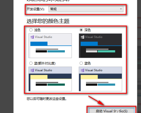Click the dark theme preview thumbnail
The height and width of the screenshot is (113, 141).
tap(100, 45)
